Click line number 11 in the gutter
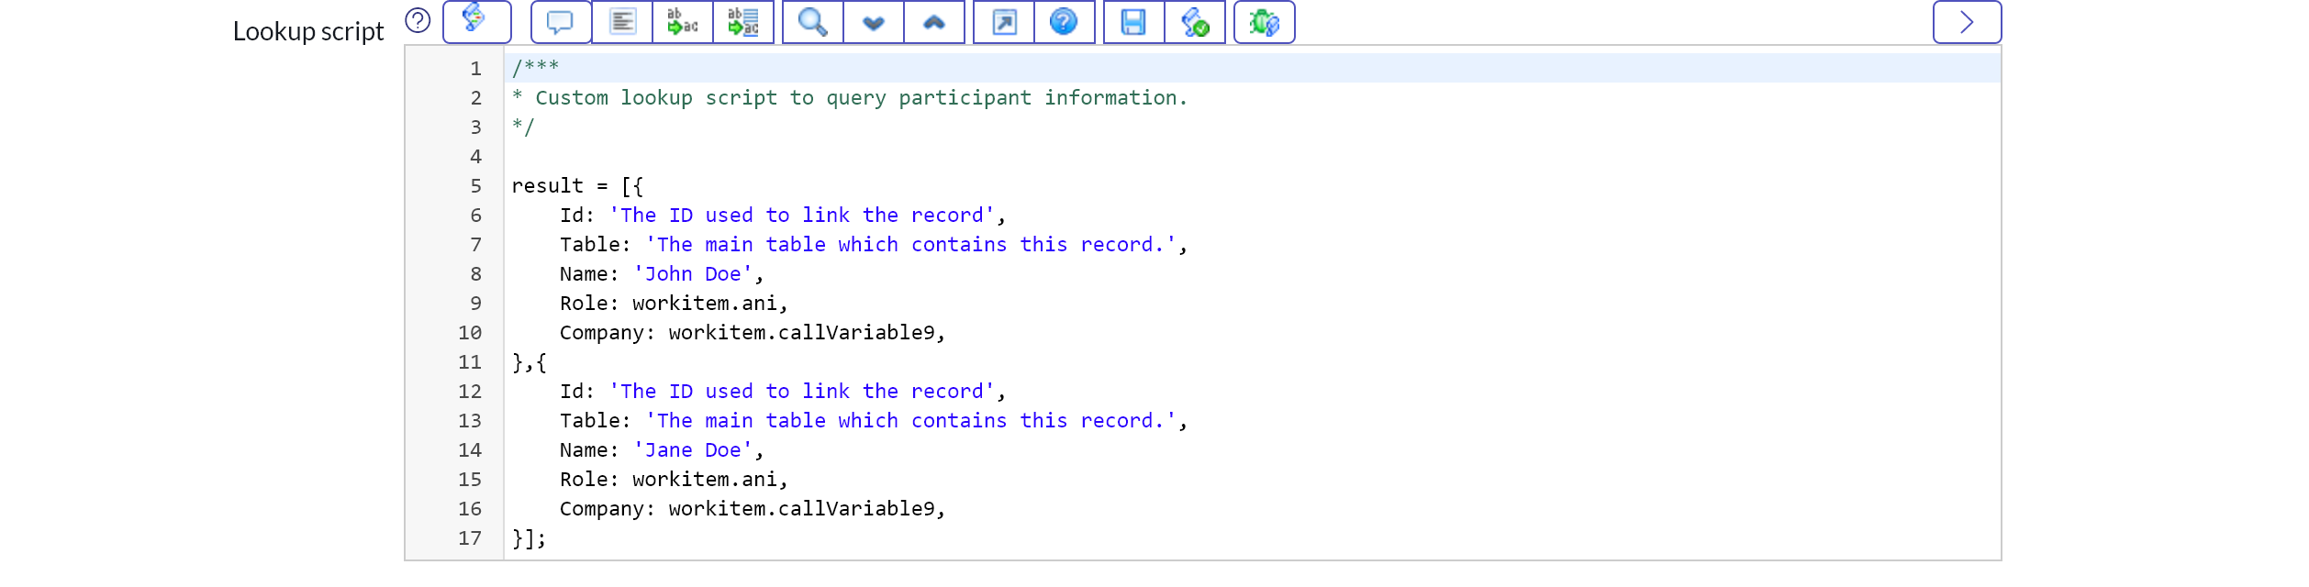 coord(470,362)
